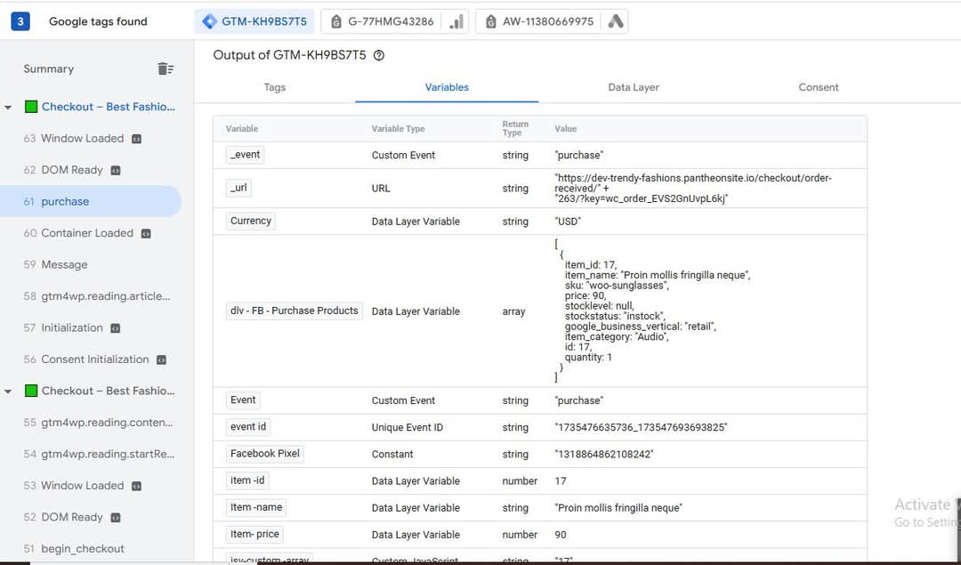
Task: Click the clear summary list icon
Action: (166, 69)
